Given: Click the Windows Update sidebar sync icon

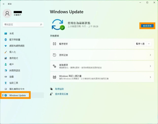Looking at the screenshot, I should coord(6,95).
